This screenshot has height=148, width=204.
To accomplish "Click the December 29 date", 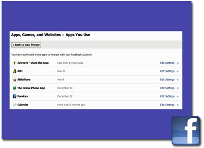I will point(65,88).
